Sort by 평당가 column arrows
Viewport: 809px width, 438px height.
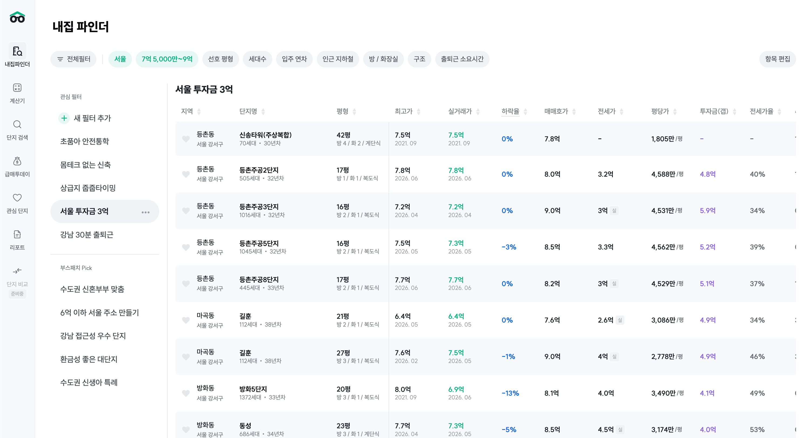pos(675,111)
